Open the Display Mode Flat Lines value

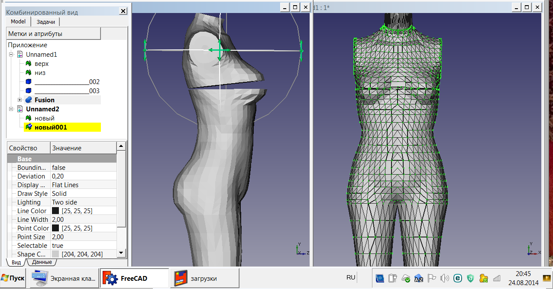(84, 185)
